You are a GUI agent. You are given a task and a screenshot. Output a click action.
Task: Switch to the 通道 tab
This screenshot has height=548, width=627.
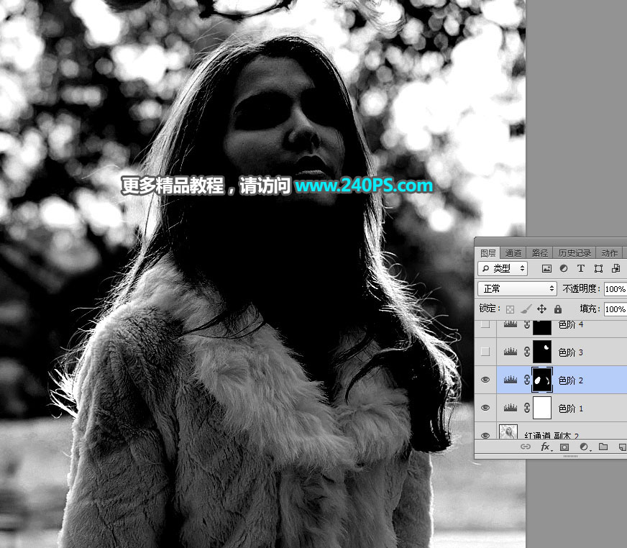pyautogui.click(x=513, y=253)
